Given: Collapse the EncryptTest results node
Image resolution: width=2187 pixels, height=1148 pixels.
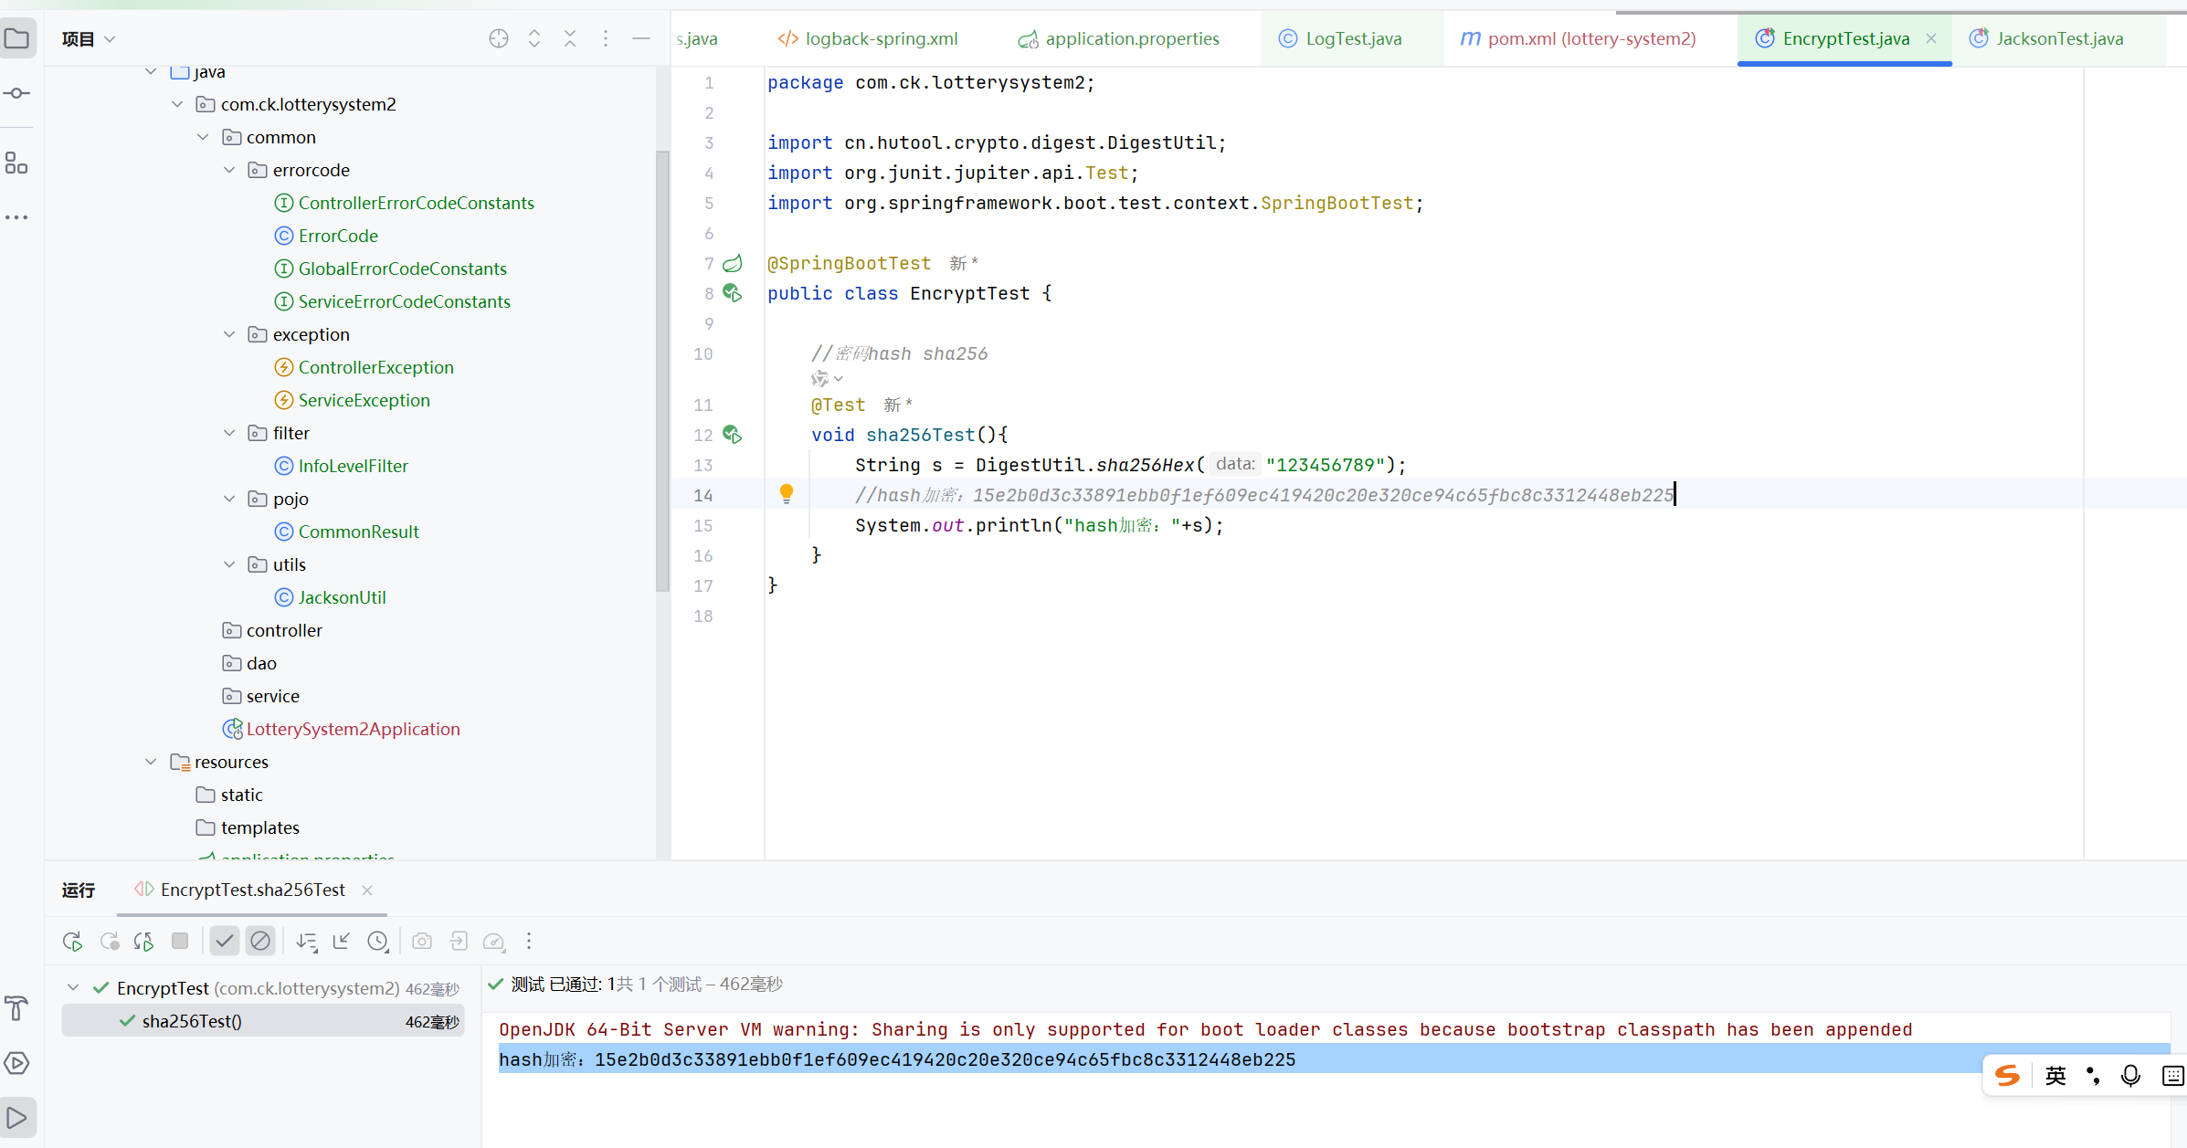Looking at the screenshot, I should (74, 988).
